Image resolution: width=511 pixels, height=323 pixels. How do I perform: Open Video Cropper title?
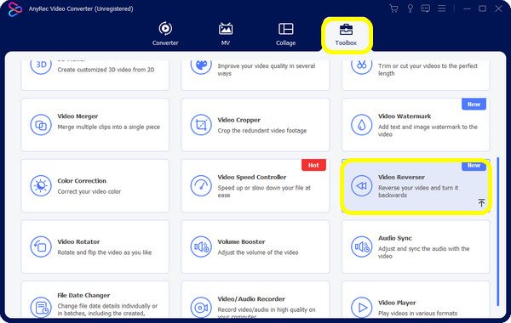[x=238, y=120]
